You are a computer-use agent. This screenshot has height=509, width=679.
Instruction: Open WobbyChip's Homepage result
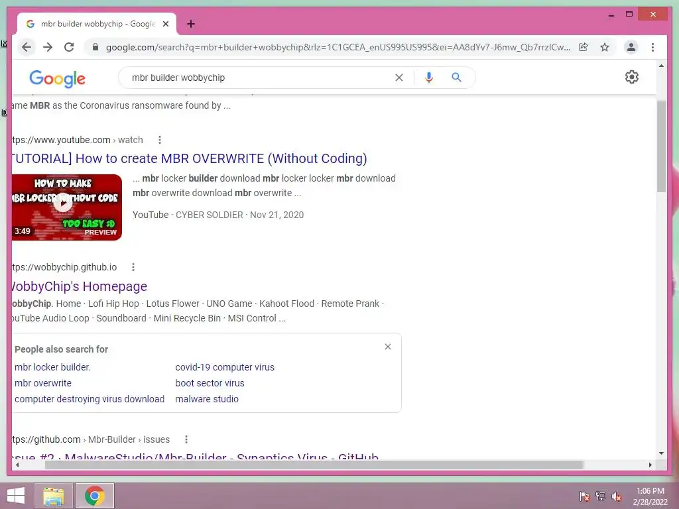point(80,286)
